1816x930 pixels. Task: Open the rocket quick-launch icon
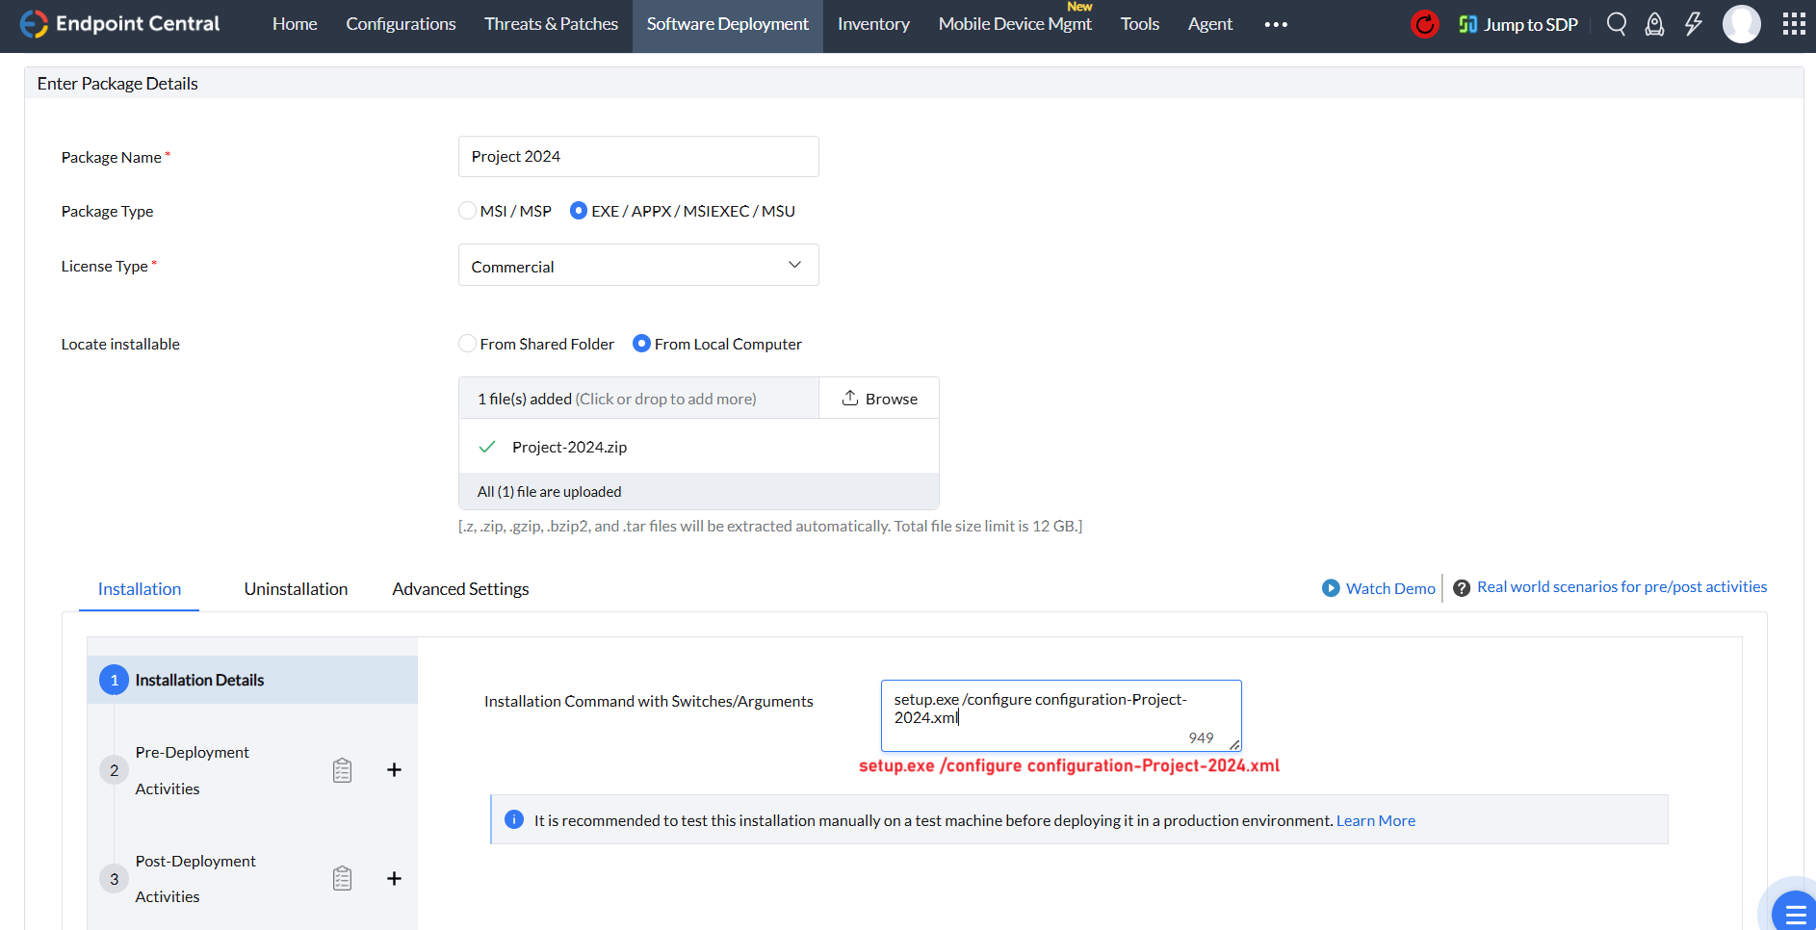point(1654,24)
